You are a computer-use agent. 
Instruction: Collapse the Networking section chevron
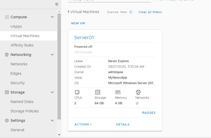pyautogui.click(x=52, y=55)
